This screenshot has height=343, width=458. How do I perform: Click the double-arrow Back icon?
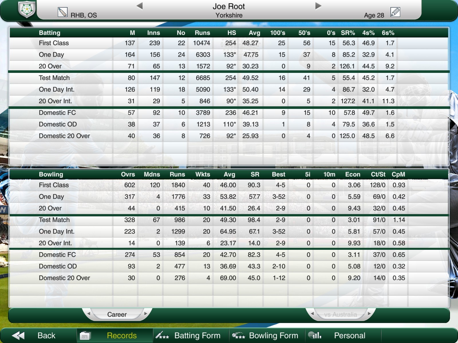(18, 335)
